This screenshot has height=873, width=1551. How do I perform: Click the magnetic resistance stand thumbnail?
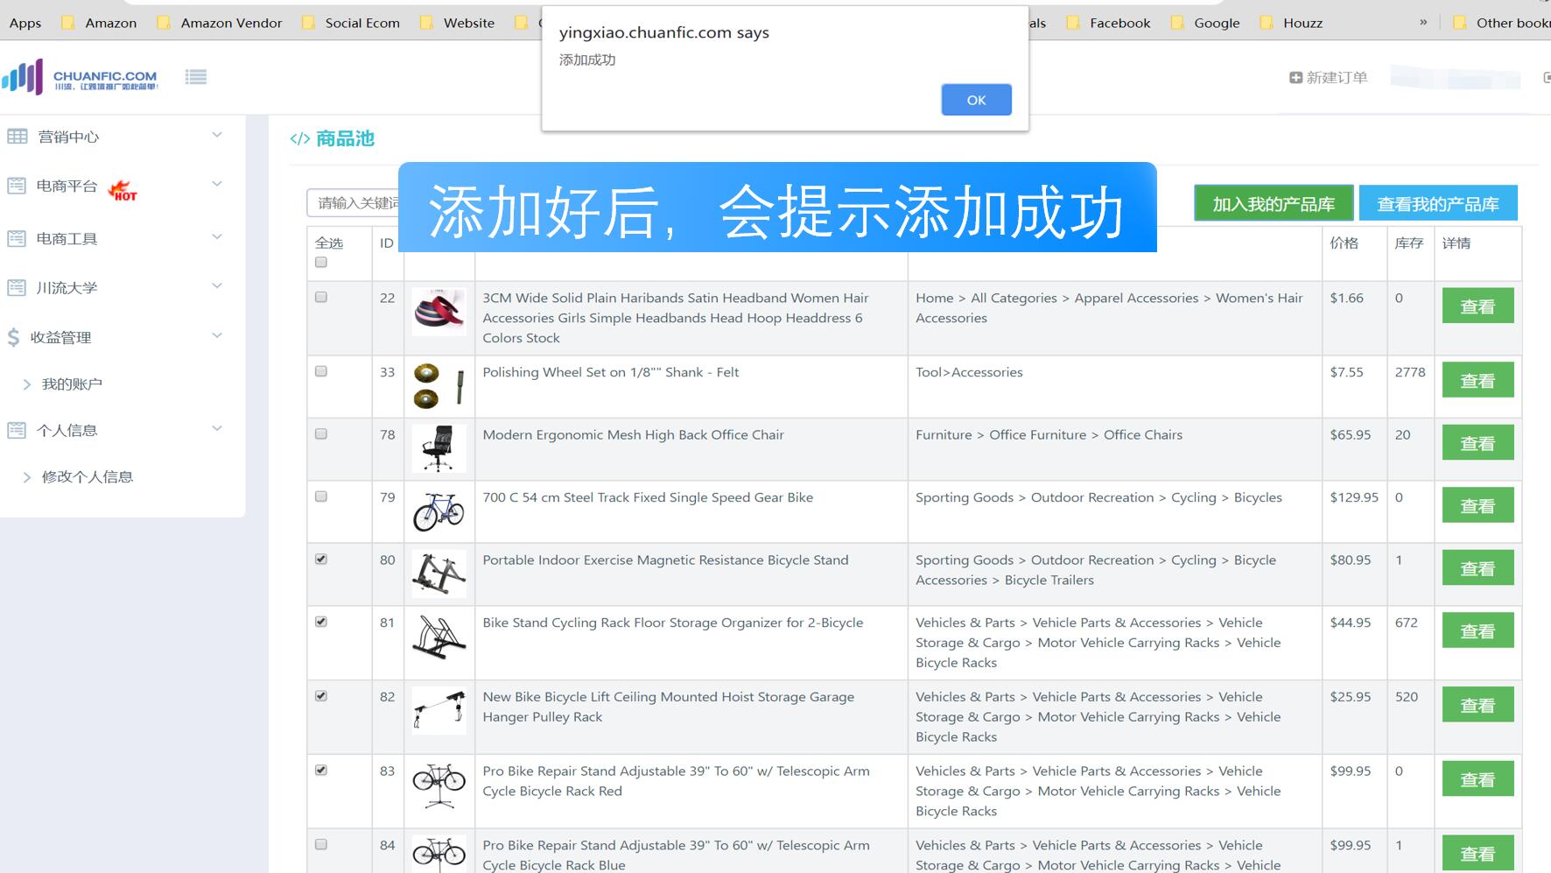point(439,574)
